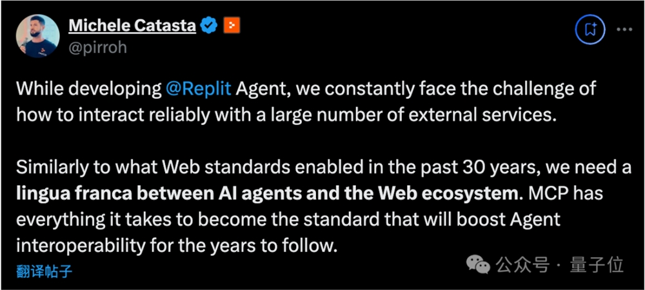Open the three-dot more options menu
This screenshot has width=645, height=290.
coord(625,29)
